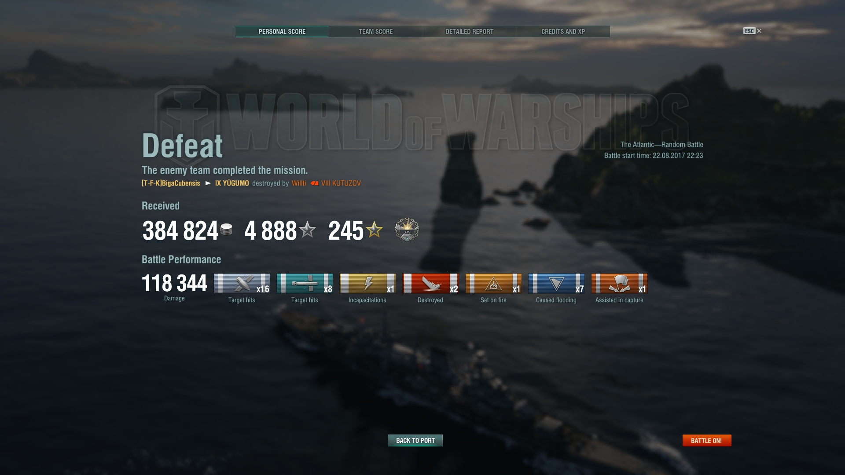Click the gold Free XP star icon
This screenshot has width=845, height=475.
pos(374,229)
